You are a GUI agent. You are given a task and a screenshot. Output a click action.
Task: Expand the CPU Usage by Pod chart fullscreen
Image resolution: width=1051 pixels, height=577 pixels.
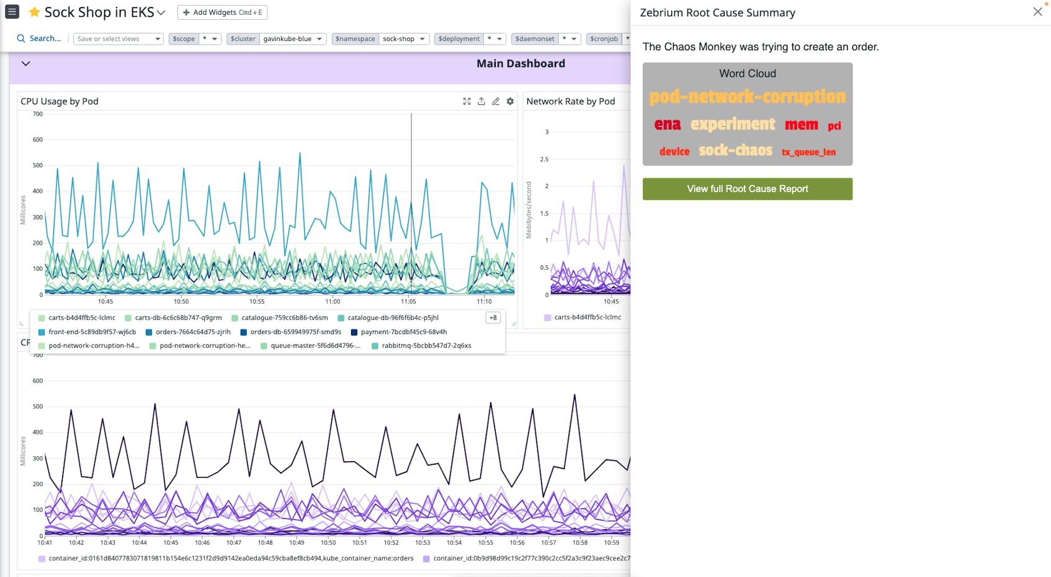pos(467,101)
